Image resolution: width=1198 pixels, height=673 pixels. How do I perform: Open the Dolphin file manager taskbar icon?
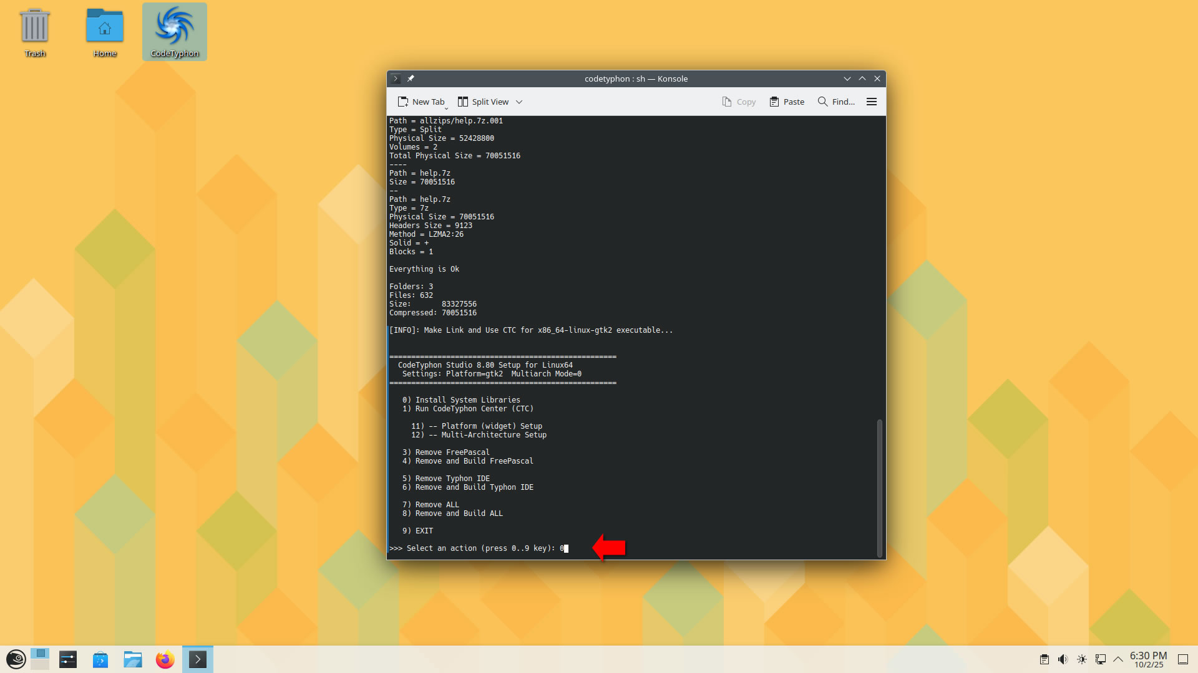132,659
